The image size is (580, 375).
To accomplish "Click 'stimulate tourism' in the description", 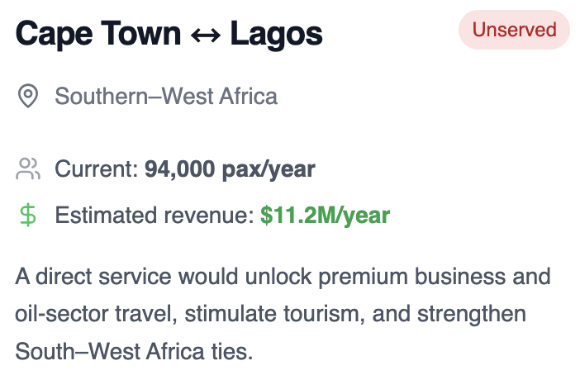I will tap(274, 314).
